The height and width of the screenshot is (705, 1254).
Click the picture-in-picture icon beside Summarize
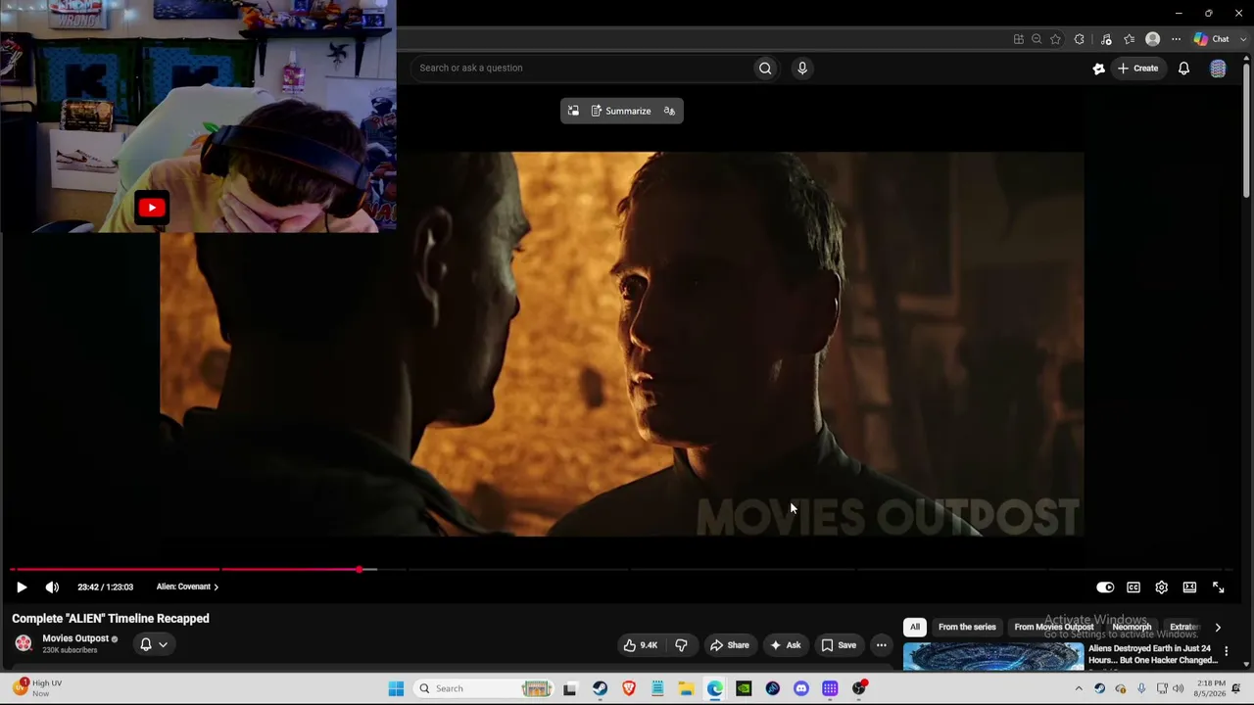point(573,111)
